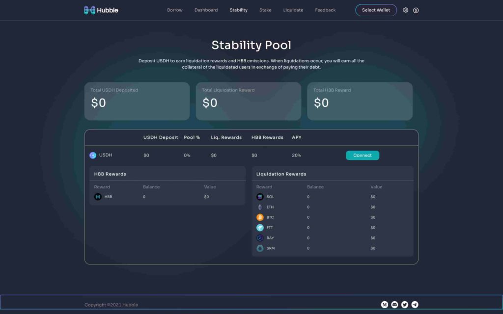503x314 pixels.
Task: Click the Medium icon in the footer
Action: pos(384,304)
